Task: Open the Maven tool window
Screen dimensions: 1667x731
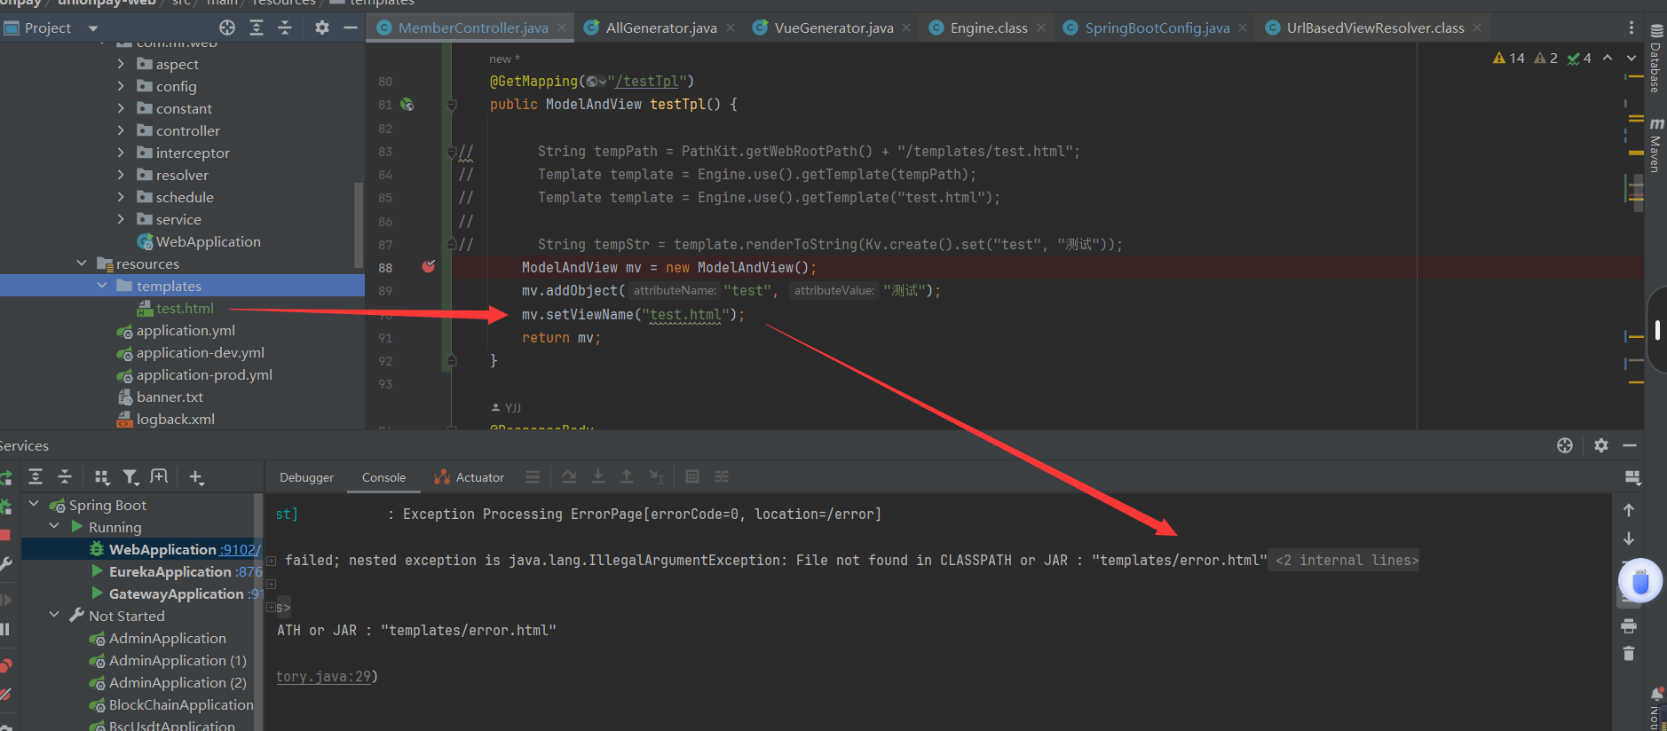Action: 1656,145
